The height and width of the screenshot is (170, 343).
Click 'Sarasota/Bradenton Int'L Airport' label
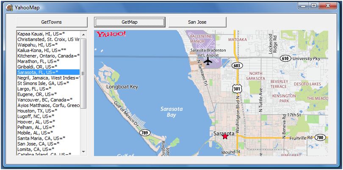click(x=208, y=53)
